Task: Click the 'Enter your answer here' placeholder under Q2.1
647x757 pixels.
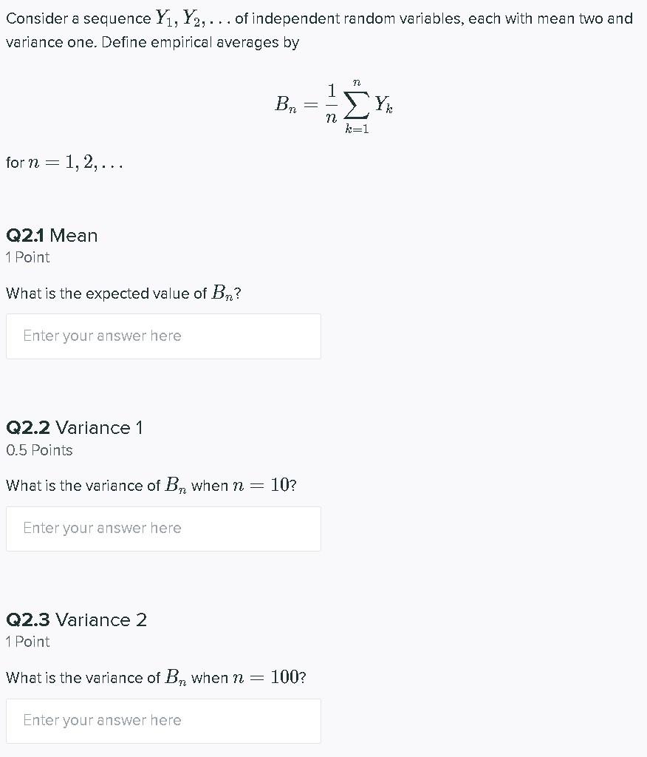Action: tap(101, 336)
